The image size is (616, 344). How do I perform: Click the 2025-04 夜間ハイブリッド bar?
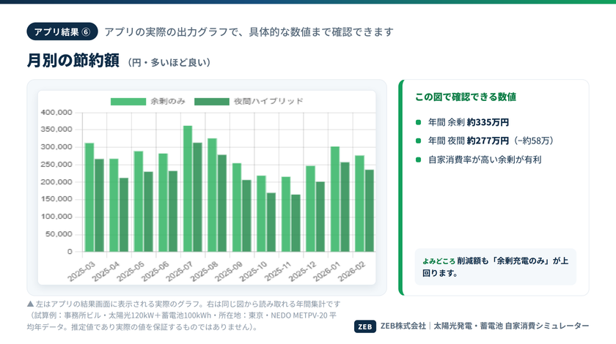[x=124, y=215]
